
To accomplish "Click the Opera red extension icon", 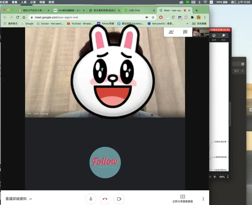I will pos(161,17).
